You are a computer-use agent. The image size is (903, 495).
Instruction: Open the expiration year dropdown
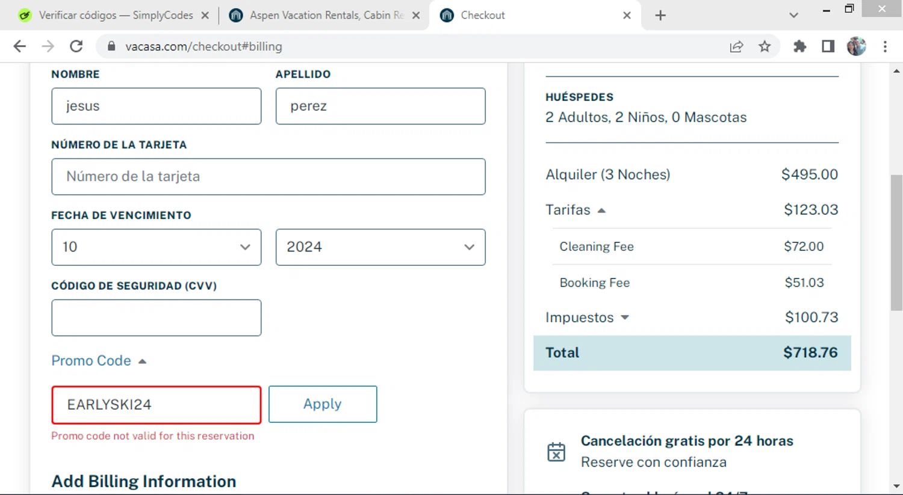tap(380, 247)
